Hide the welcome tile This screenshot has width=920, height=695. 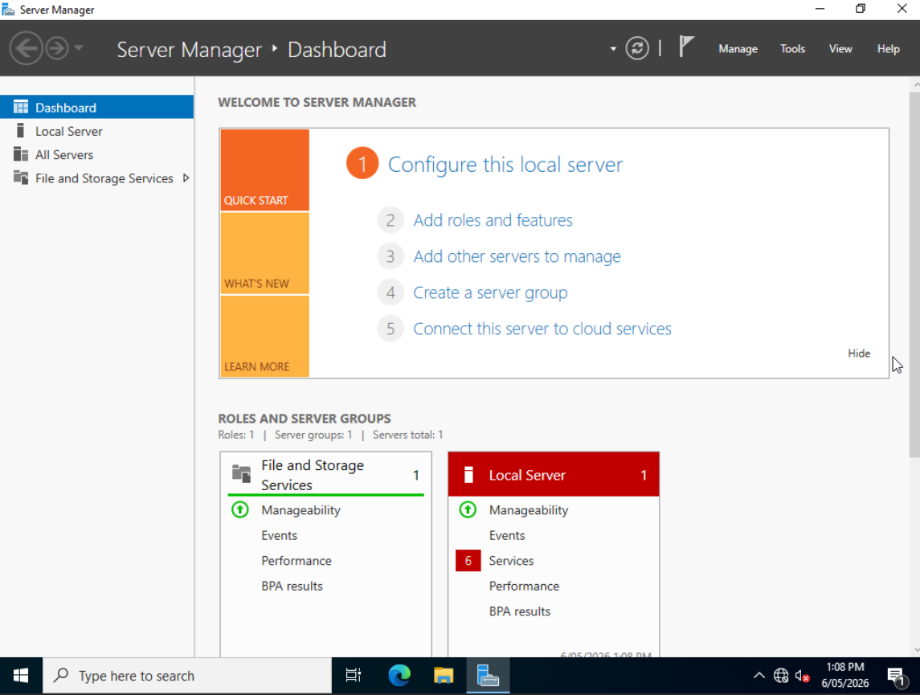coord(858,353)
